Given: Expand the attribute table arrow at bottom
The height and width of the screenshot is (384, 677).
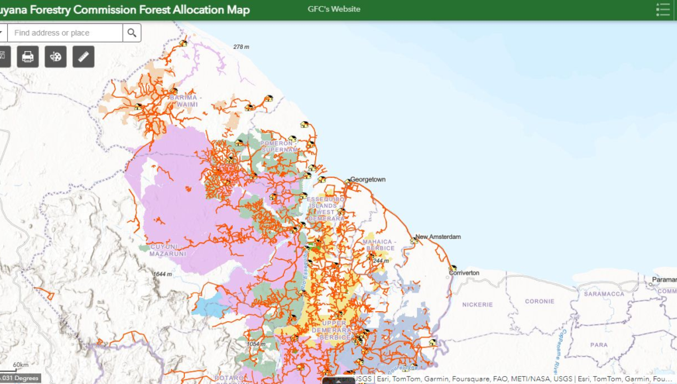Looking at the screenshot, I should pyautogui.click(x=338, y=381).
